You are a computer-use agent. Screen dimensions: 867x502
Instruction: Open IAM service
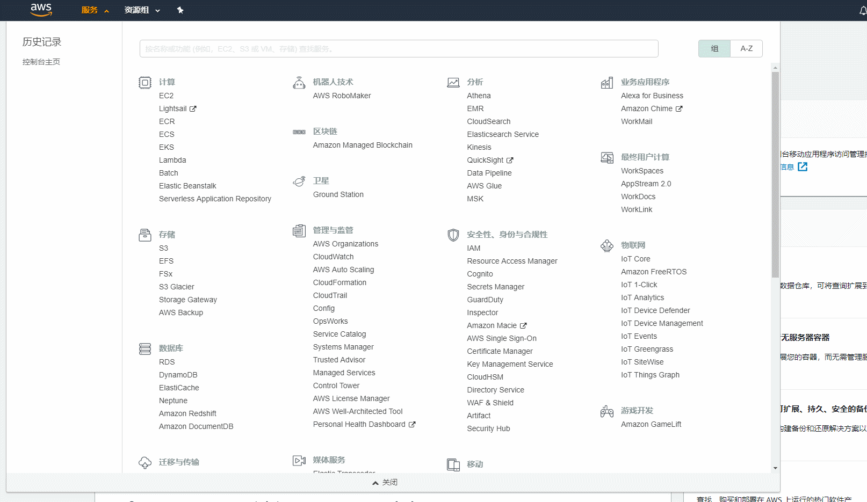474,248
